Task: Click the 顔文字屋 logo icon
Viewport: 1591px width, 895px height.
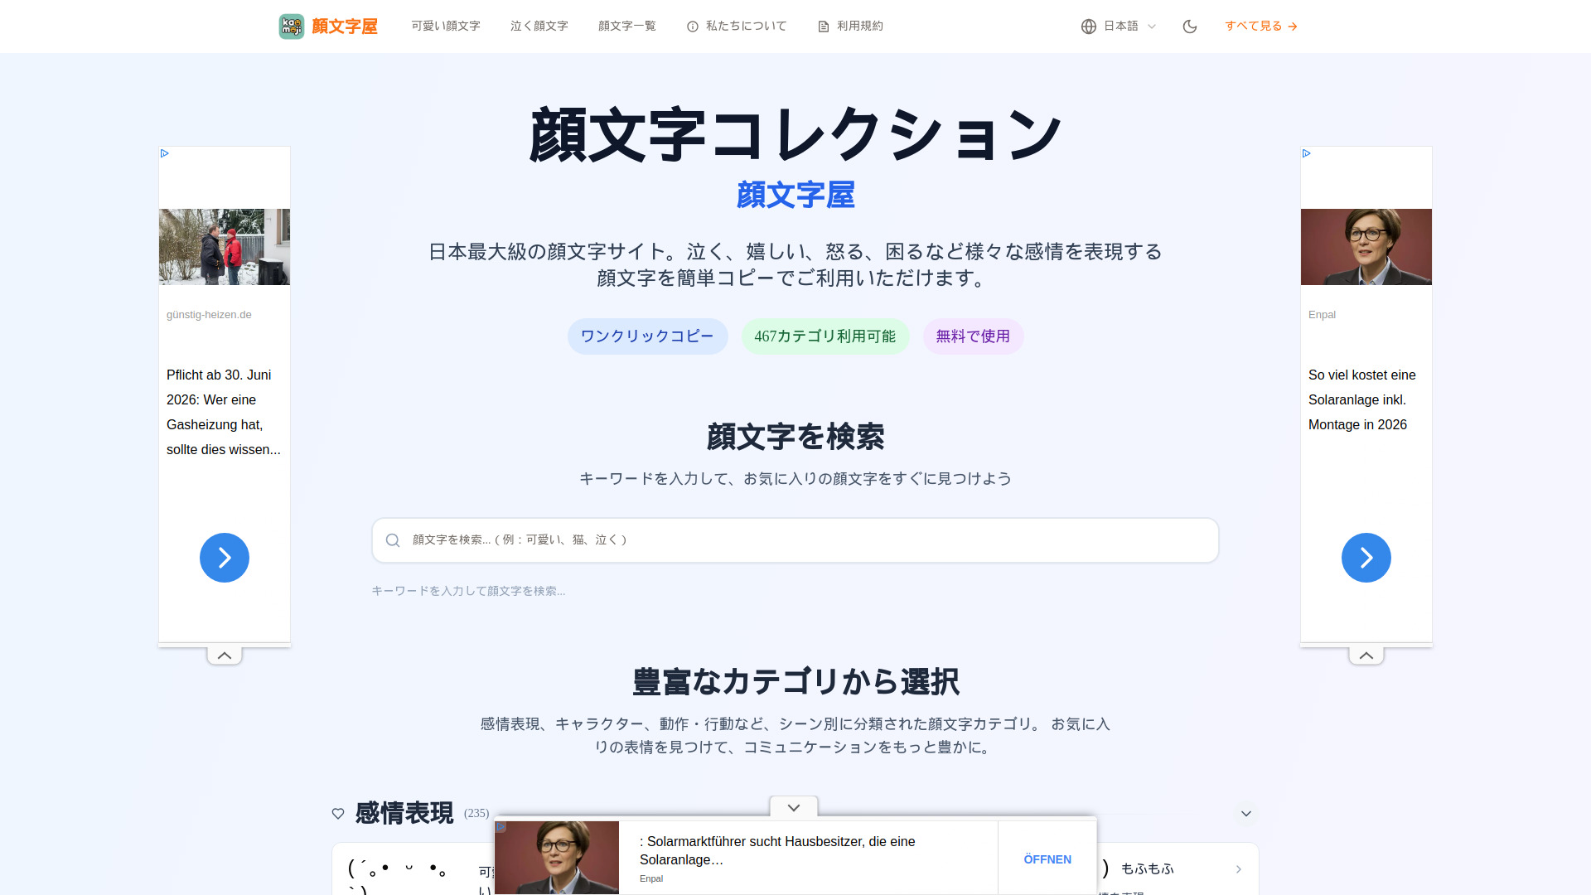Action: [x=292, y=27]
